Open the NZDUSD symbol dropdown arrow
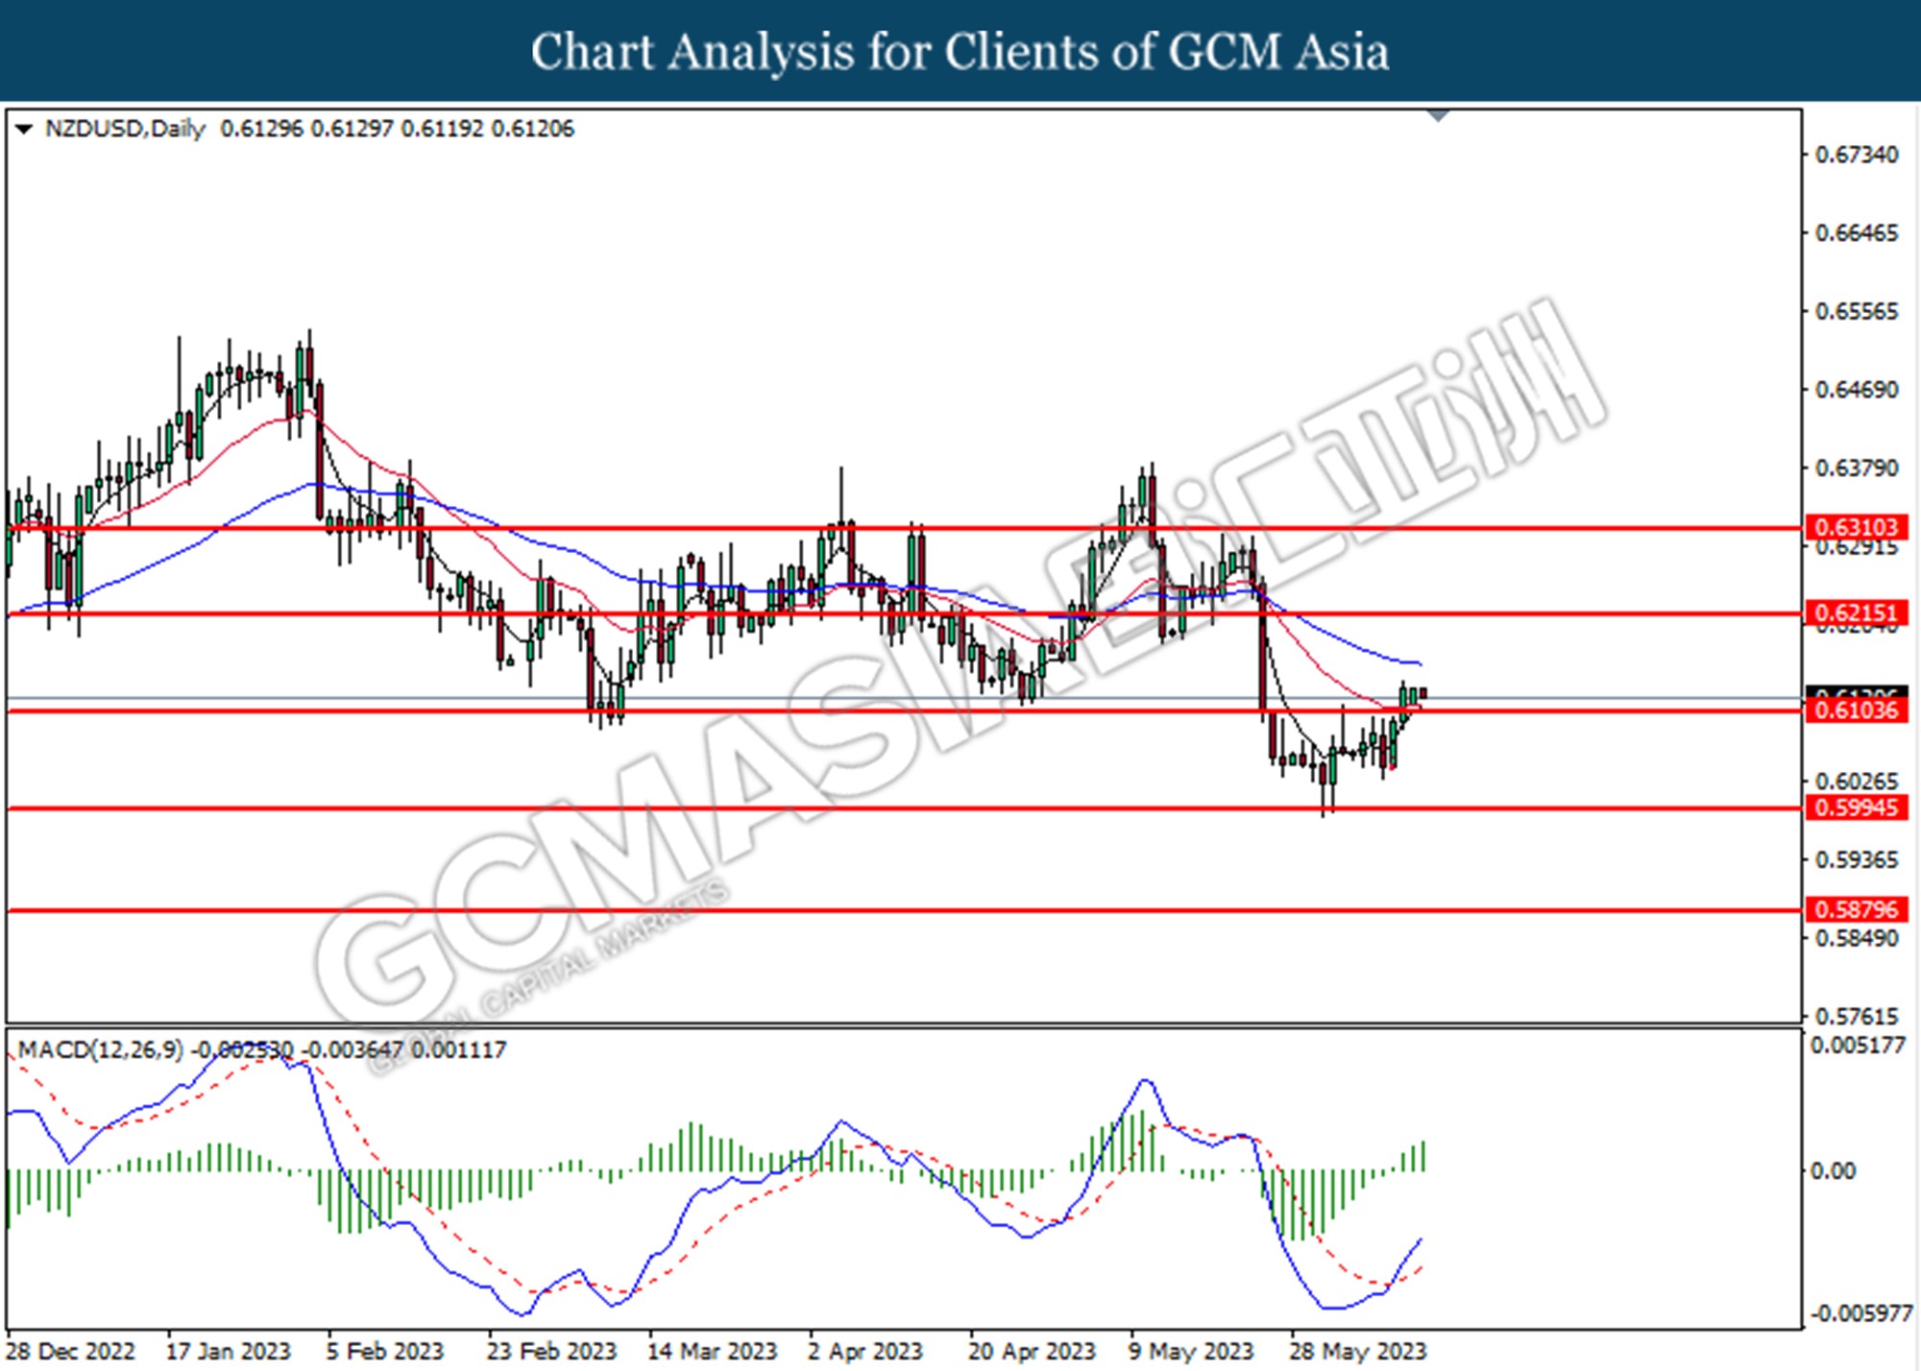 pyautogui.click(x=24, y=129)
